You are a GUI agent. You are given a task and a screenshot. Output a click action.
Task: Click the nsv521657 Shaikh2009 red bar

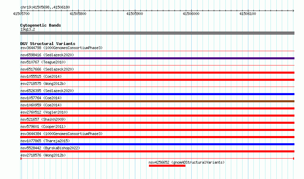[x=157, y=123]
